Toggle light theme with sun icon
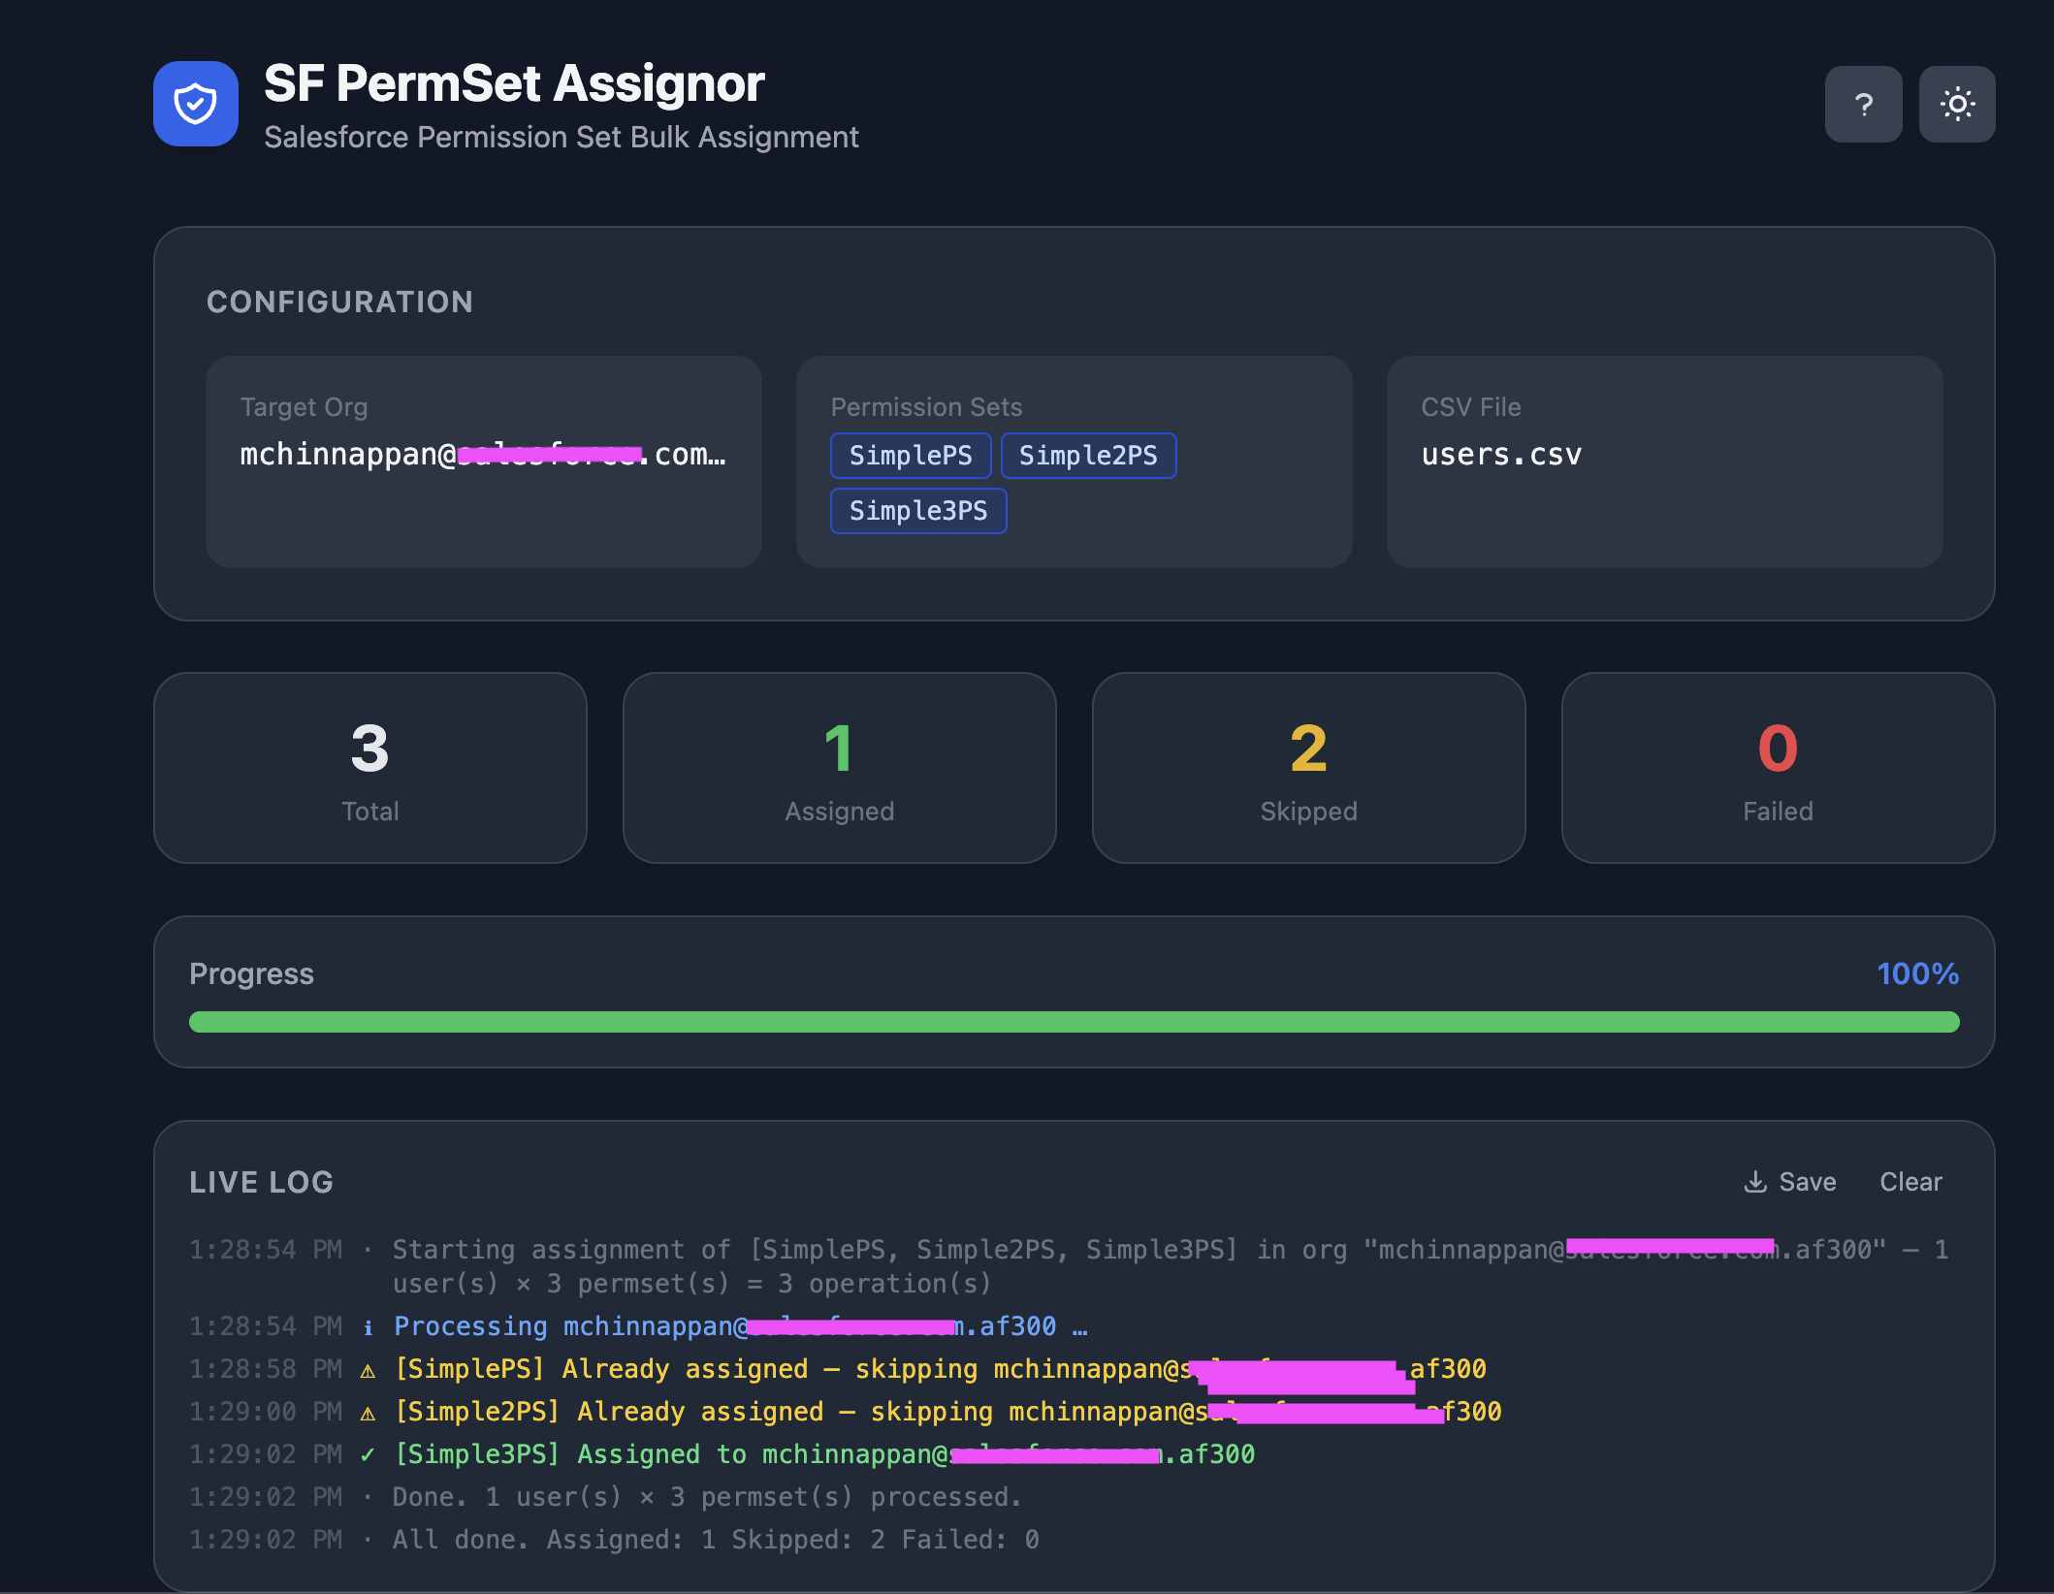This screenshot has width=2054, height=1594. pyautogui.click(x=1957, y=104)
